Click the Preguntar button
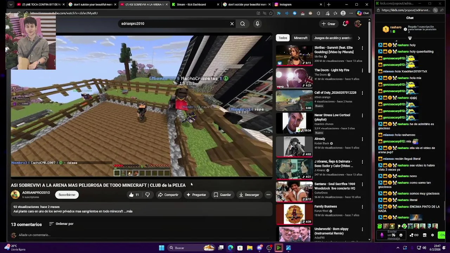This screenshot has height=253, width=450. tap(196, 195)
